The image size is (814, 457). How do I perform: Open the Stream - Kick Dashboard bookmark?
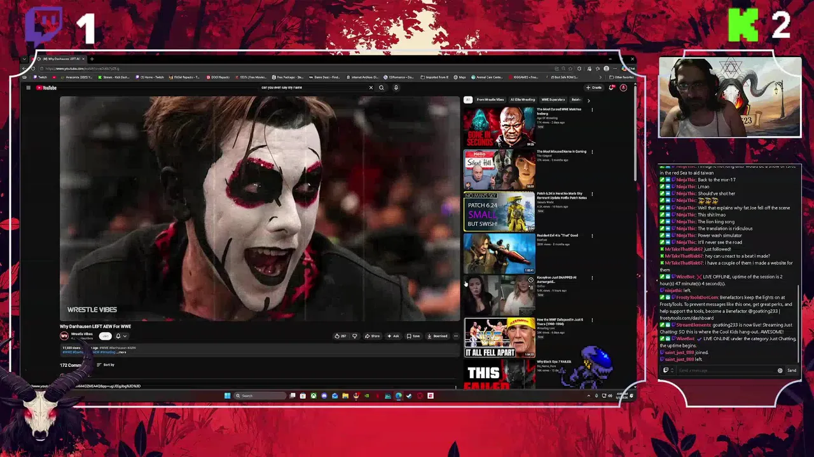tap(114, 77)
